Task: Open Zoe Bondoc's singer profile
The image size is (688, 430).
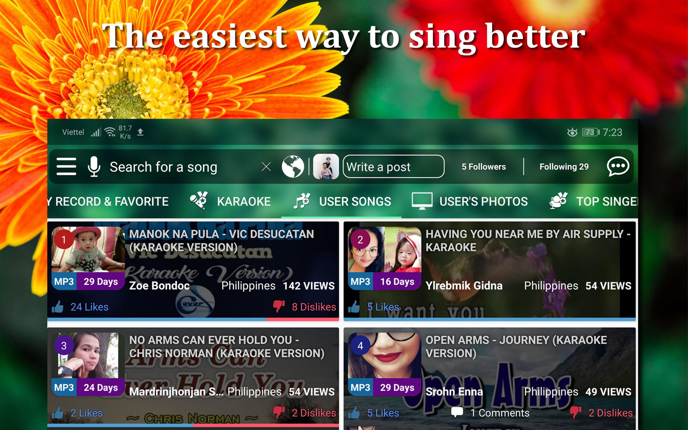Action: point(159,285)
